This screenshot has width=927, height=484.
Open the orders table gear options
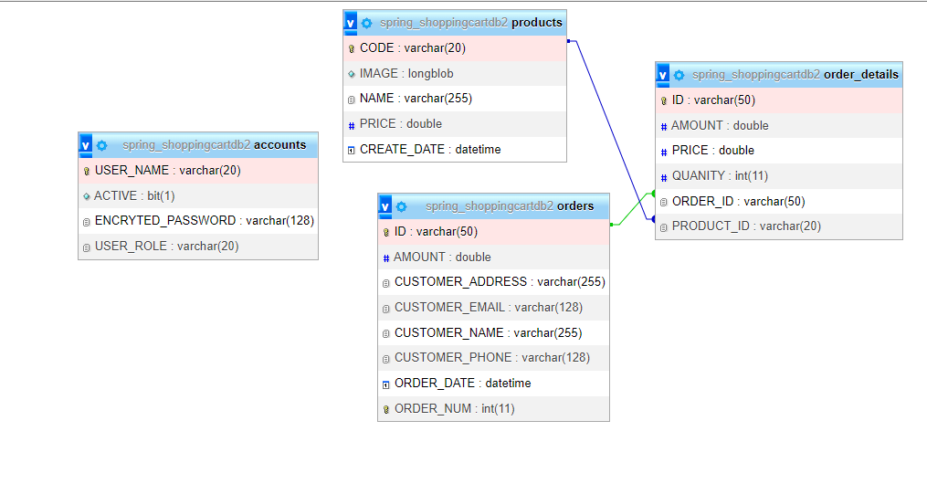(x=402, y=206)
